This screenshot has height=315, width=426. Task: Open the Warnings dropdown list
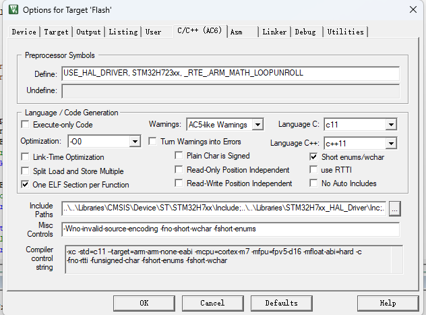pyautogui.click(x=257, y=125)
